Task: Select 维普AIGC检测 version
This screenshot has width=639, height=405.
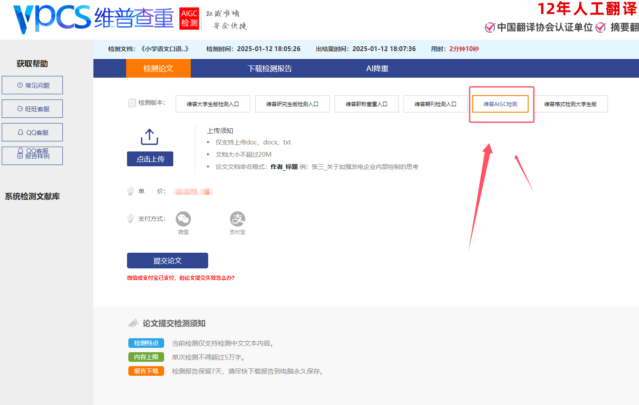Action: tap(501, 104)
